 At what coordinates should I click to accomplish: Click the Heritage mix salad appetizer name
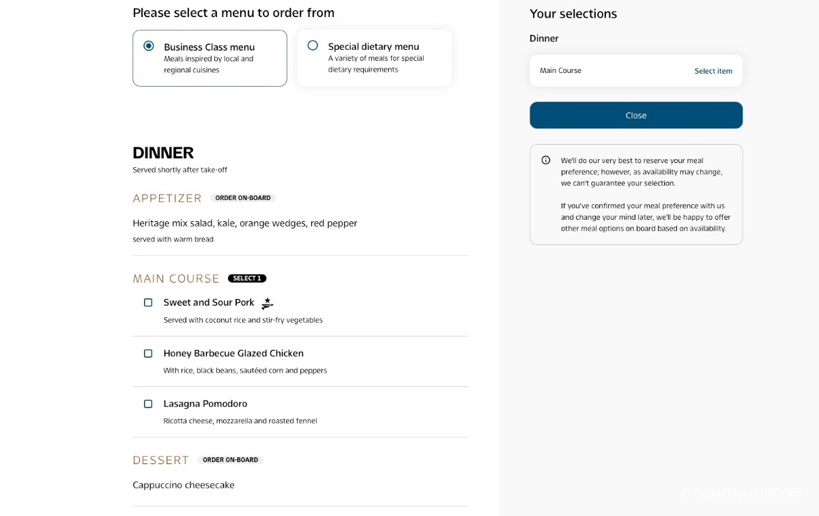[244, 223]
